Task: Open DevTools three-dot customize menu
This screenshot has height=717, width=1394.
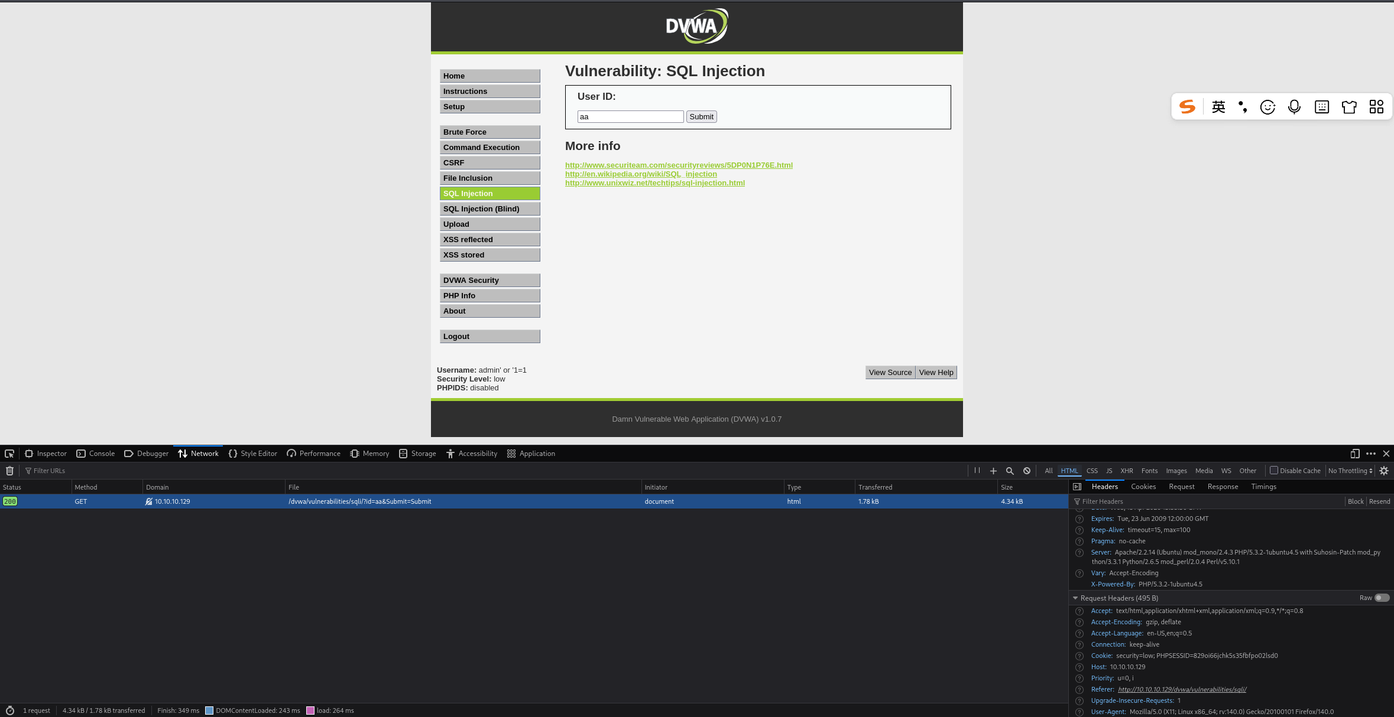Action: [x=1371, y=454]
